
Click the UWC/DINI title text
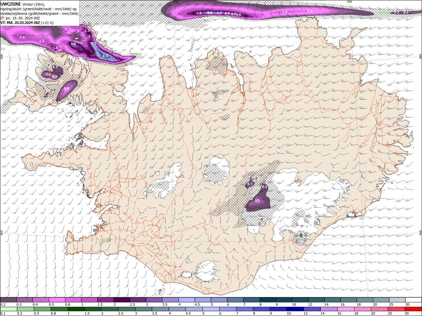tap(11, 4)
